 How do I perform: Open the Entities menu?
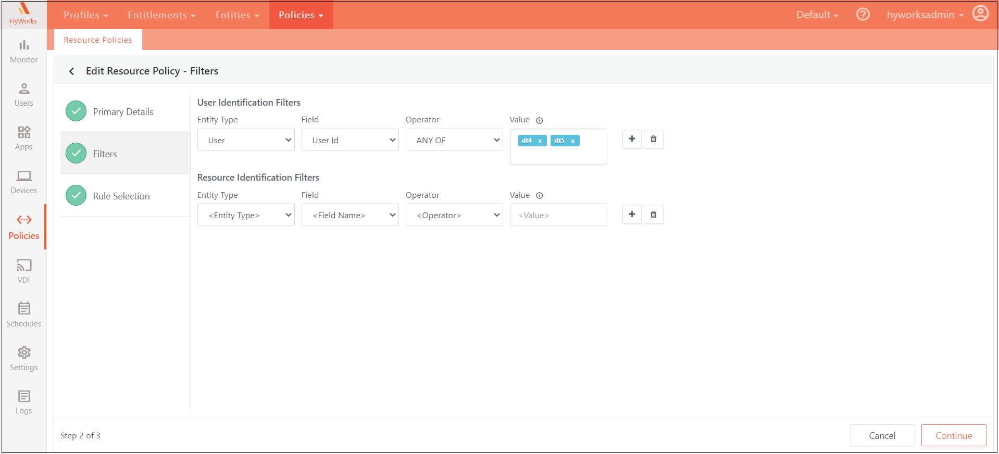[237, 15]
